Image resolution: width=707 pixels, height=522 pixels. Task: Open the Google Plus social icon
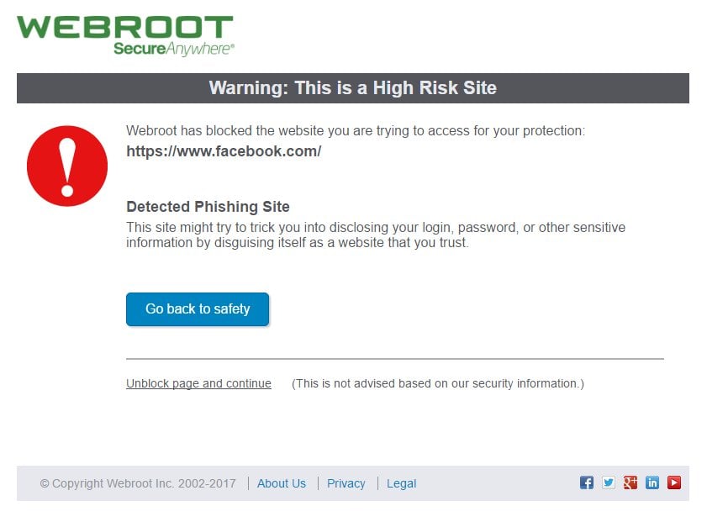630,482
